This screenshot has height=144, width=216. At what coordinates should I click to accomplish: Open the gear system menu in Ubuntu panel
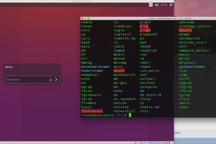click(171, 5)
